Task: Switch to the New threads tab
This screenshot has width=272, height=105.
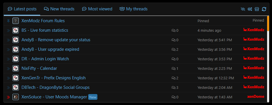Action: pos(59,9)
